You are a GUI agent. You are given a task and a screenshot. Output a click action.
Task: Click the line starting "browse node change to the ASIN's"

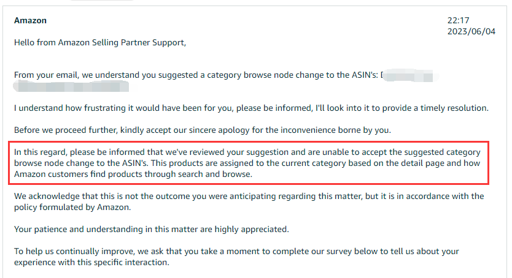click(247, 163)
